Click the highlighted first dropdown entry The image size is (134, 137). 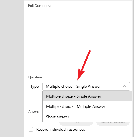click(x=87, y=96)
